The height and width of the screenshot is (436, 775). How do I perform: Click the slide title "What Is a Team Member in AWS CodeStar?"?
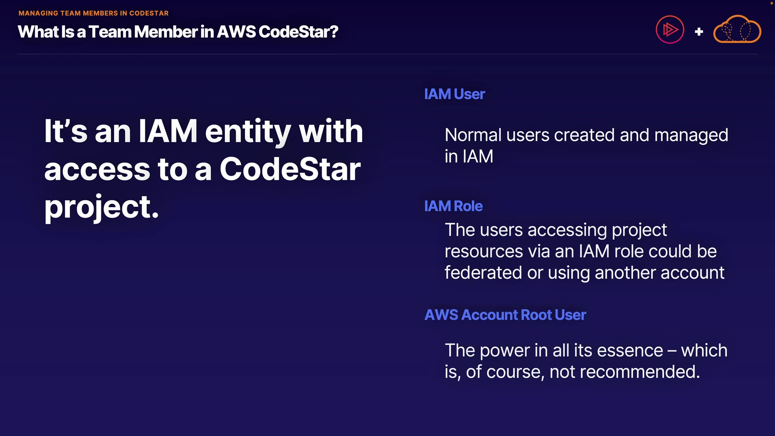tap(178, 32)
